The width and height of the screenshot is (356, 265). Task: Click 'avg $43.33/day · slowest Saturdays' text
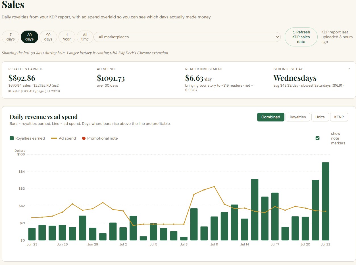click(x=309, y=85)
